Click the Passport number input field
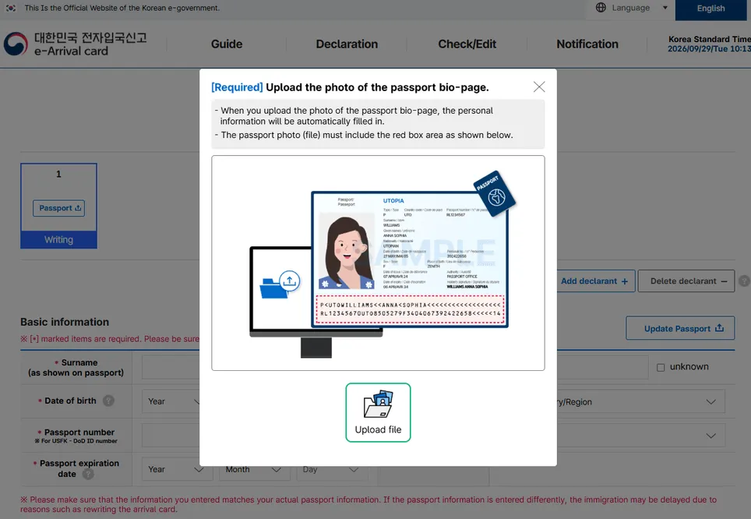The image size is (751, 519). tap(171, 435)
